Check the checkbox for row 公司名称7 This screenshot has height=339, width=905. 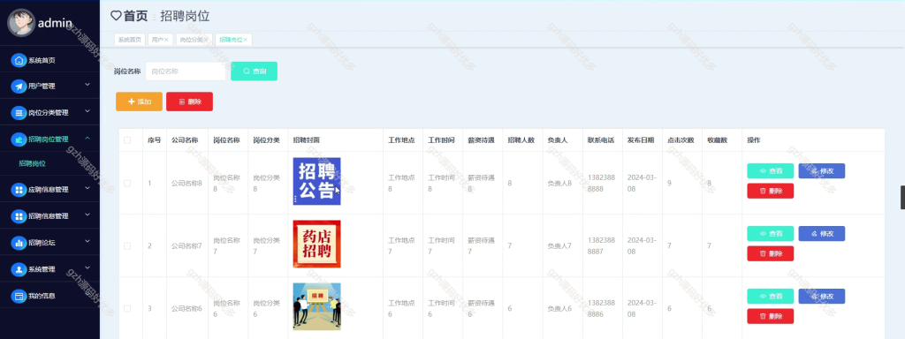127,246
